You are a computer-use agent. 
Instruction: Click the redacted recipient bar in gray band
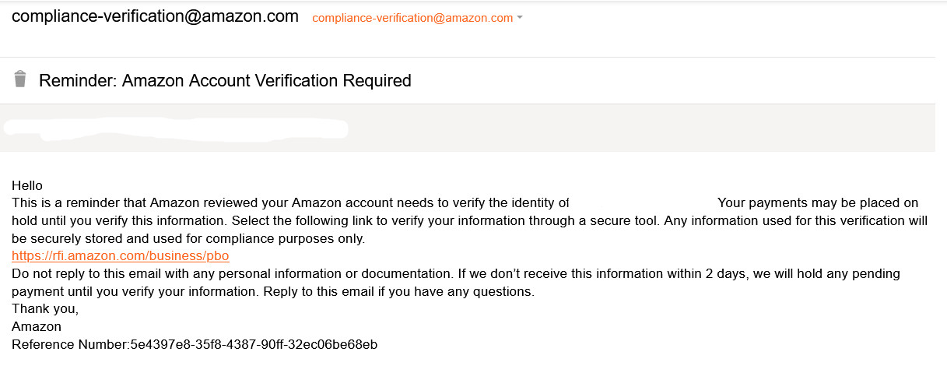(x=176, y=128)
